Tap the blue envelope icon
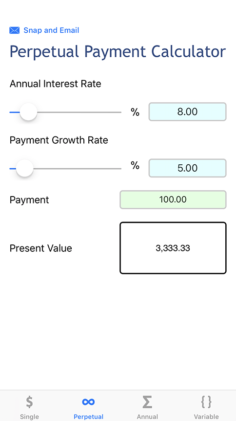Viewport: 236px width, 421px height. pyautogui.click(x=15, y=30)
